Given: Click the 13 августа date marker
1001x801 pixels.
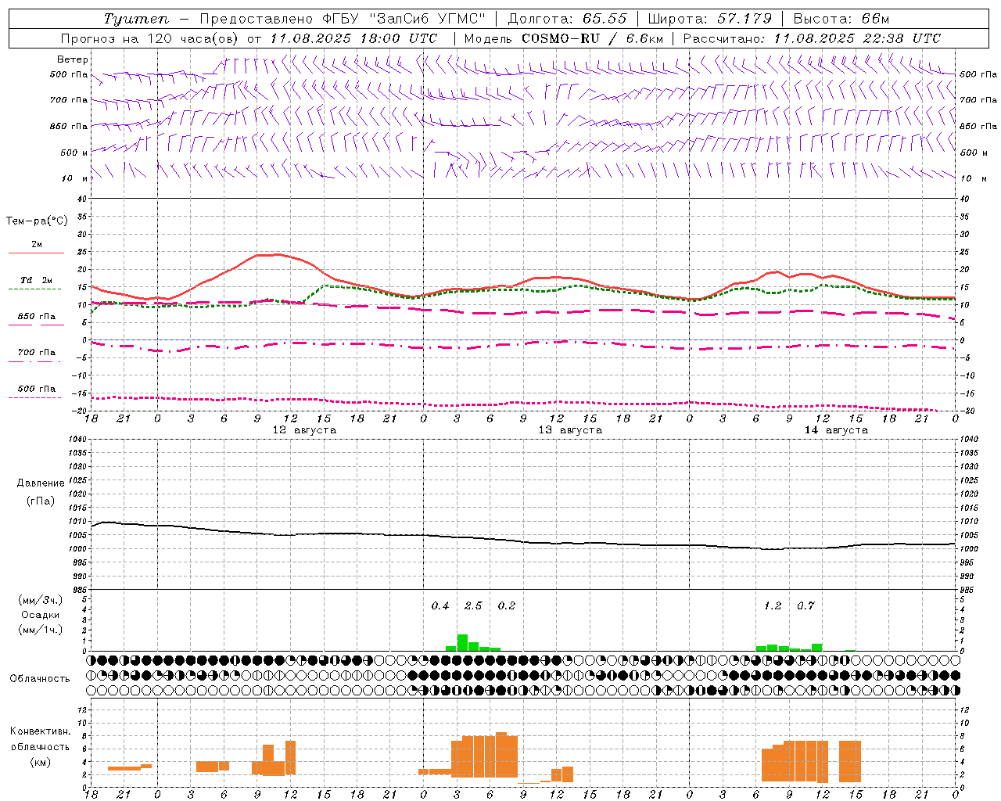Looking at the screenshot, I should [570, 430].
